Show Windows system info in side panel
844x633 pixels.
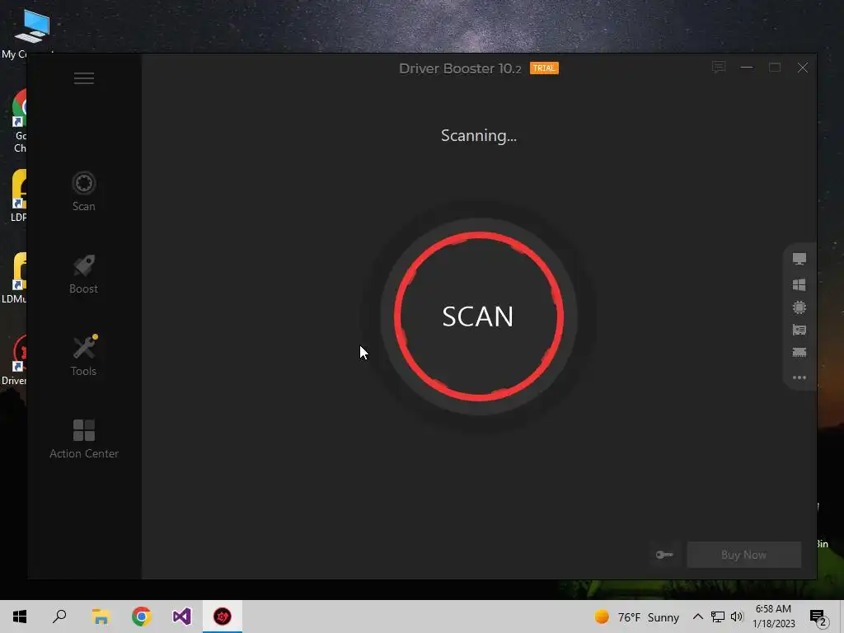[799, 284]
